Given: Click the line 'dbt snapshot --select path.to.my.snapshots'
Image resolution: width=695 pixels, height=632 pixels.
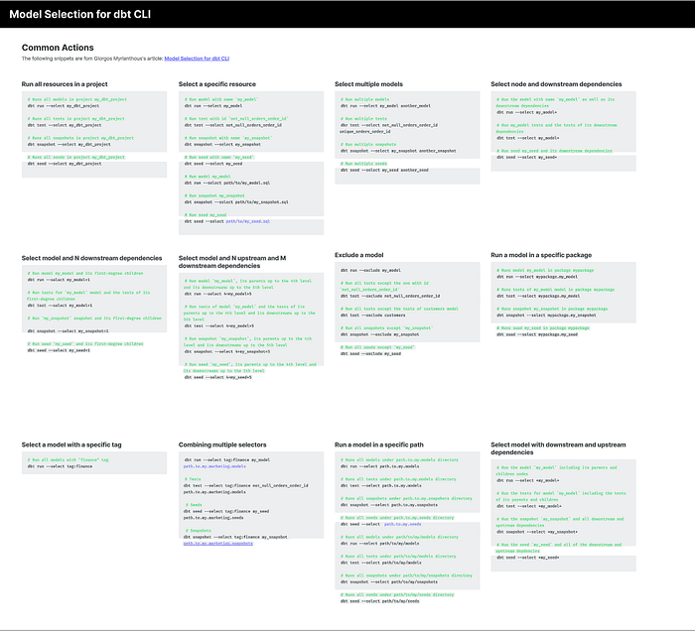Looking at the screenshot, I should [389, 505].
